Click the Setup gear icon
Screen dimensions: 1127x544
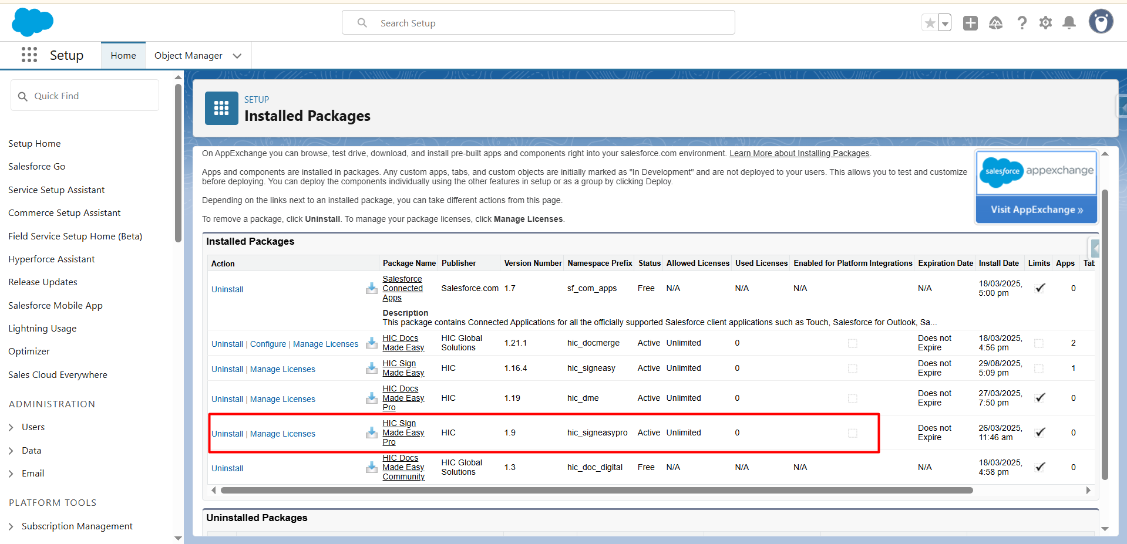(x=1045, y=23)
